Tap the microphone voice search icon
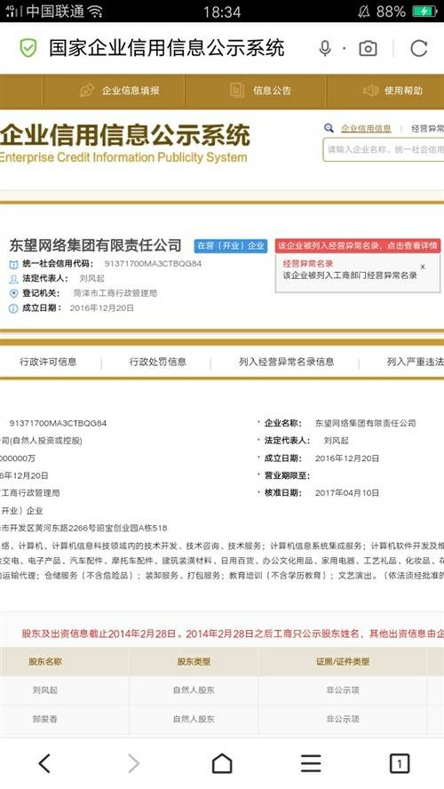This screenshot has height=789, width=444. pos(325,48)
